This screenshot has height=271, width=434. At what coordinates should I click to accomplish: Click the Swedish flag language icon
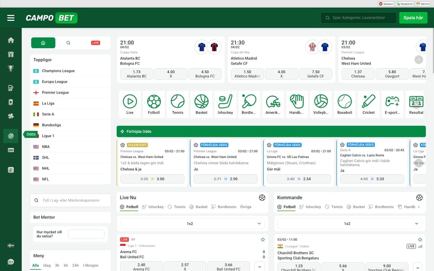click(11, 245)
